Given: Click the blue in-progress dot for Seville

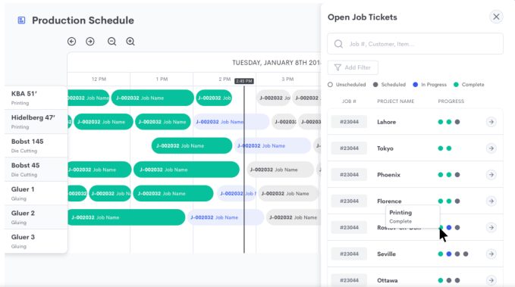Looking at the screenshot, I should coord(449,254).
